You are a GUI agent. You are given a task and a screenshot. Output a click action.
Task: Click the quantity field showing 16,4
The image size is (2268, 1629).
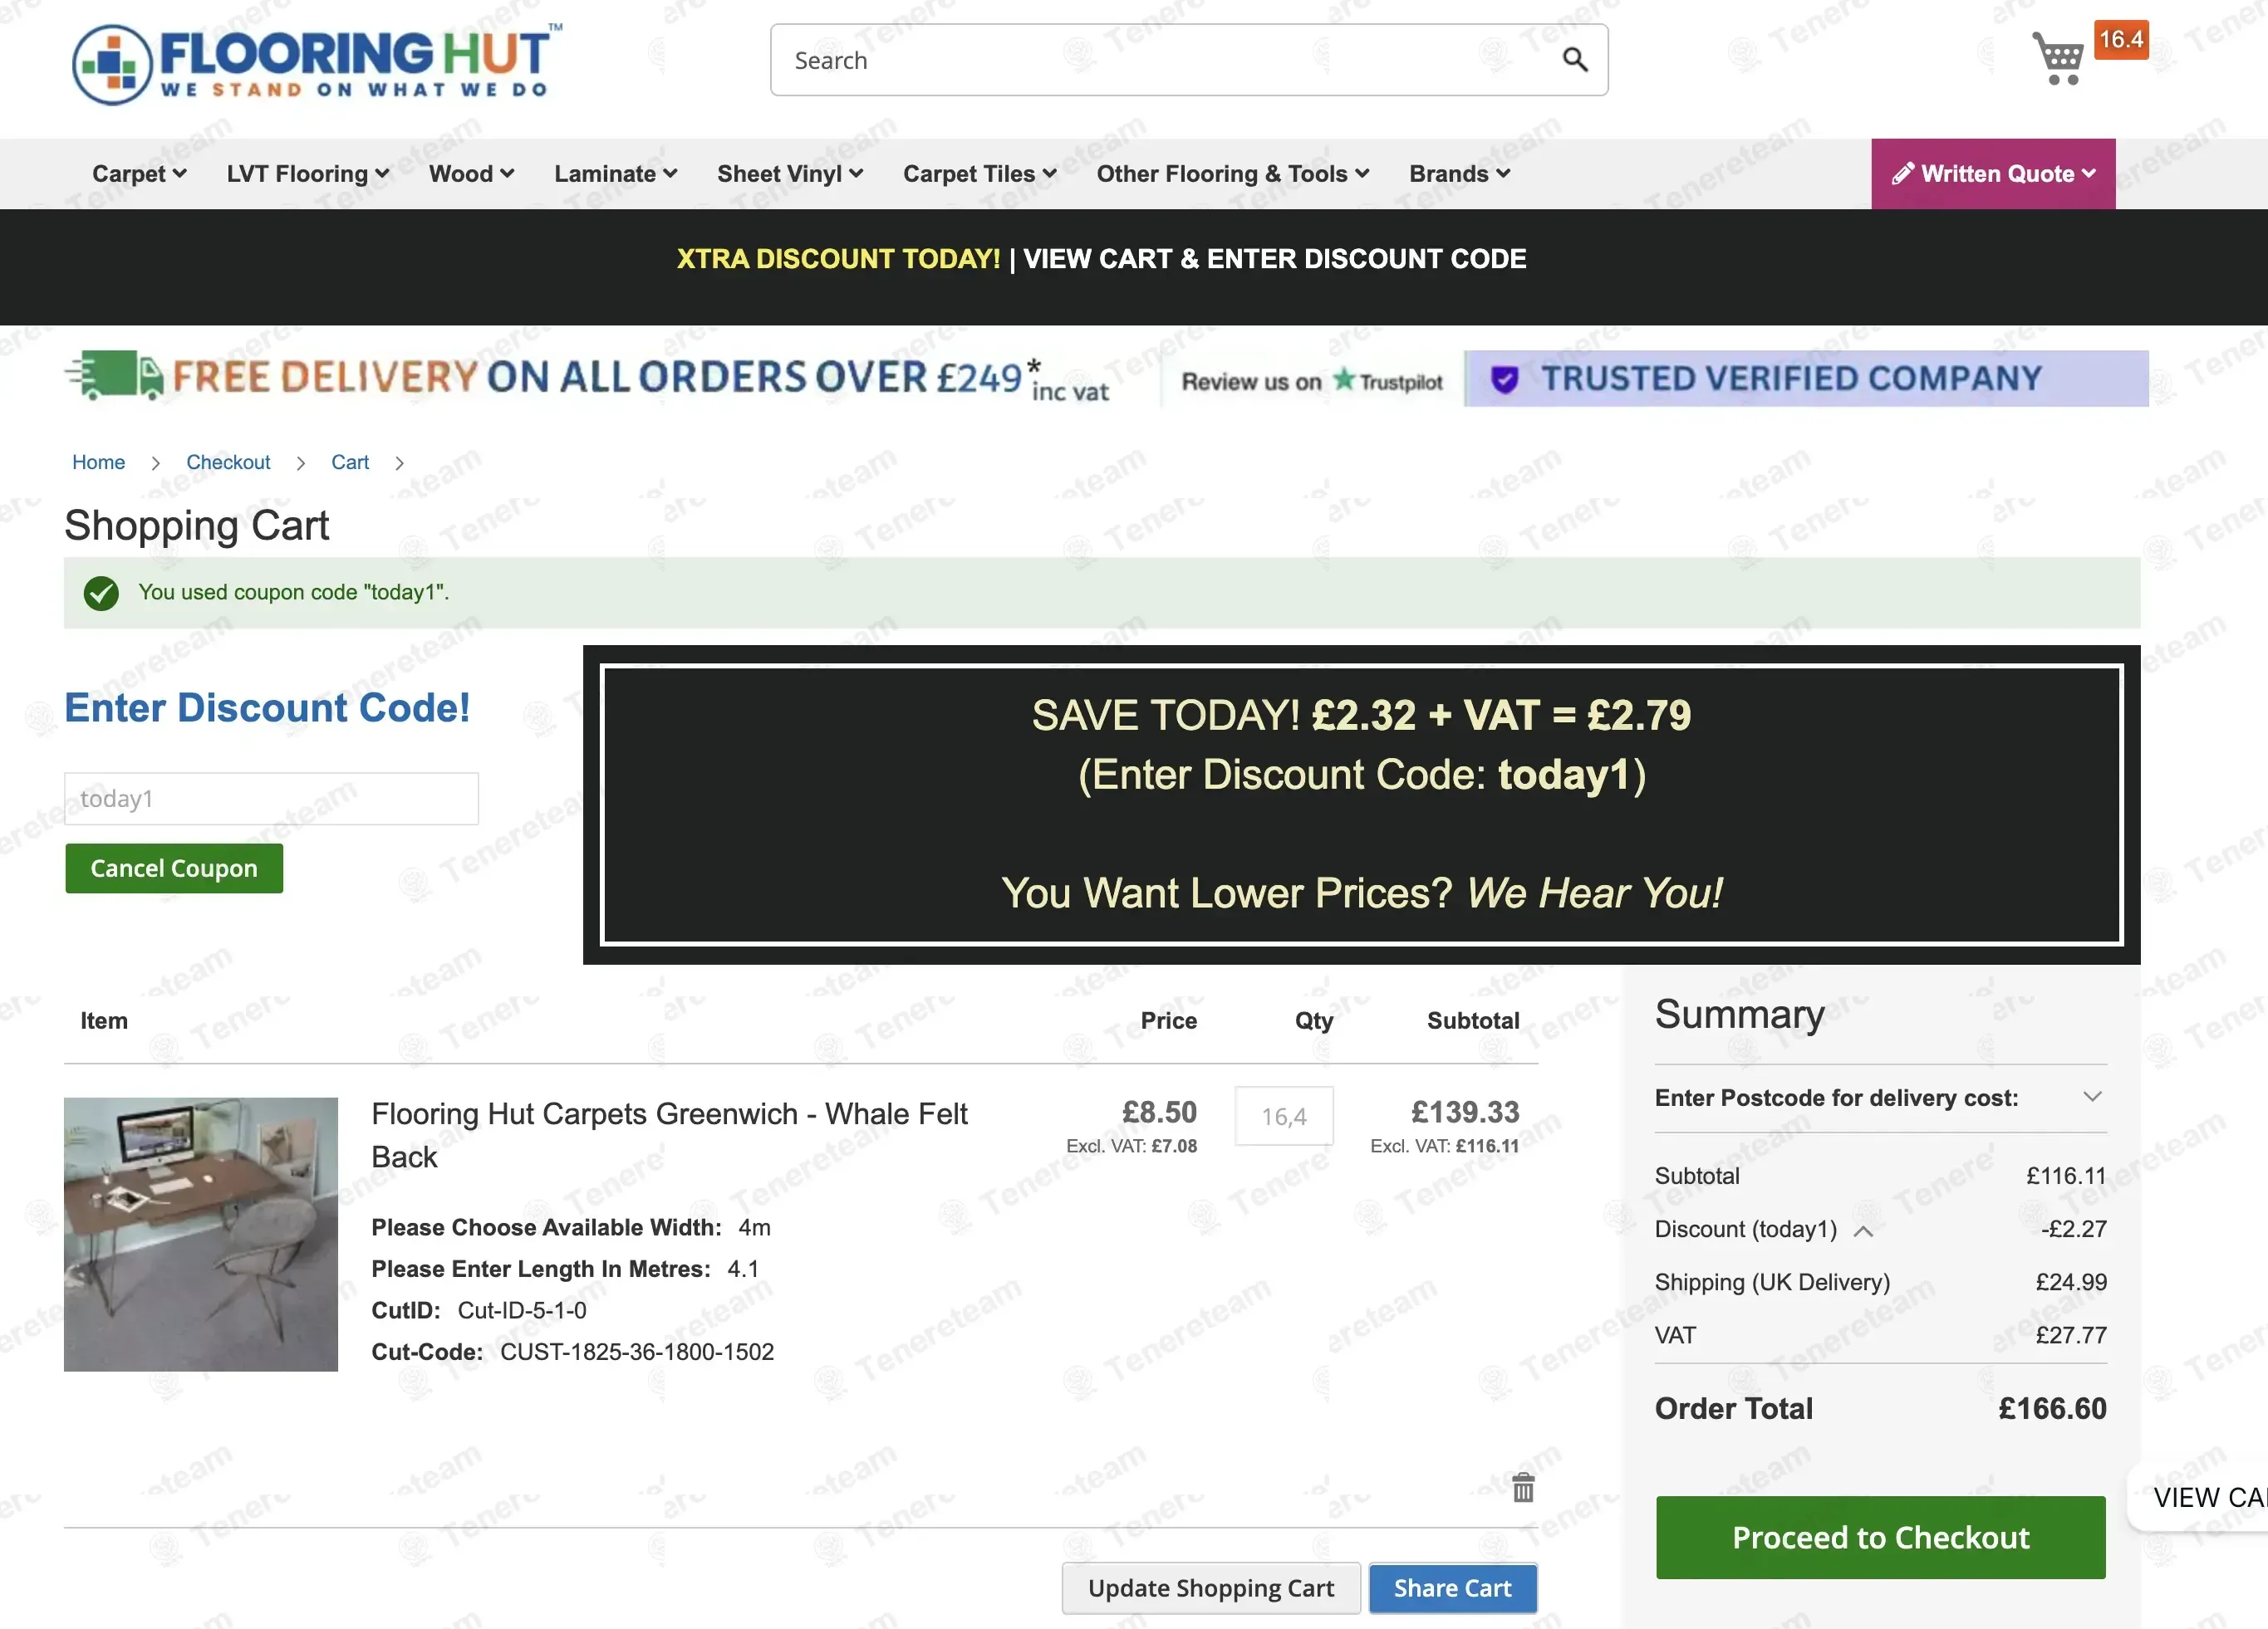pos(1283,1115)
